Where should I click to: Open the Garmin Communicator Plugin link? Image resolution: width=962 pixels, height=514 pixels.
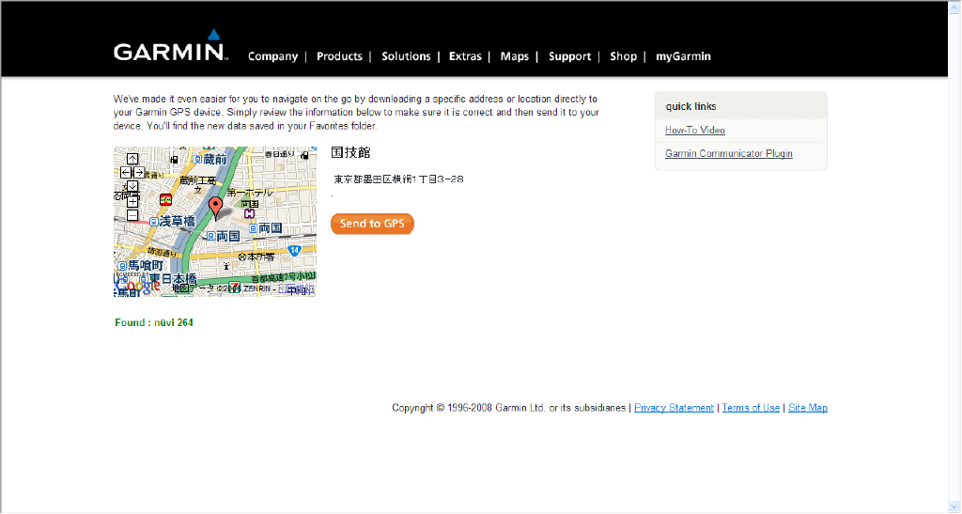728,153
